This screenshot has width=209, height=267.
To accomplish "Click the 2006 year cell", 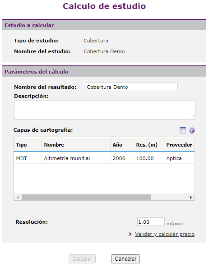I will tap(122, 158).
